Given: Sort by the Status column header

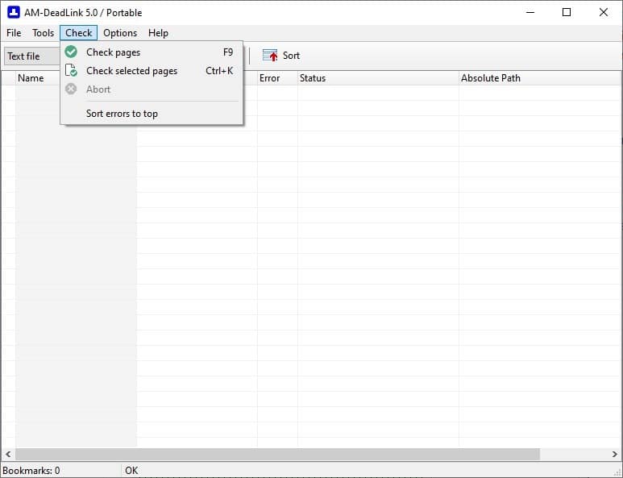Looking at the screenshot, I should 378,78.
